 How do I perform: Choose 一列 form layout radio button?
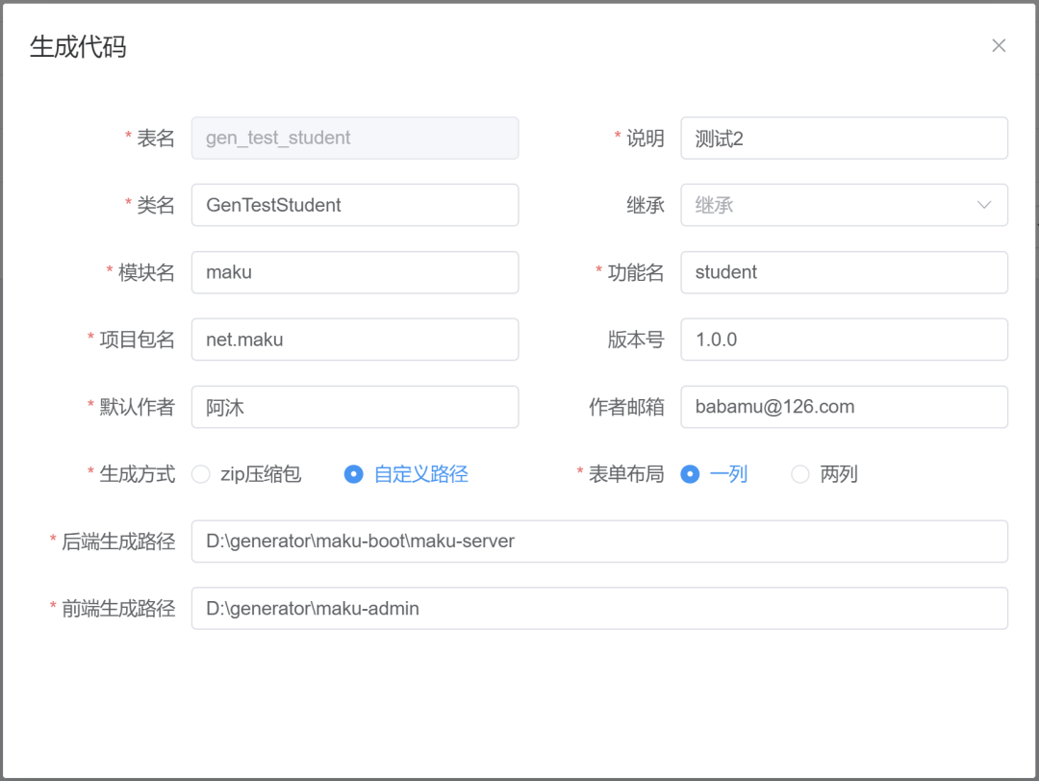[690, 474]
